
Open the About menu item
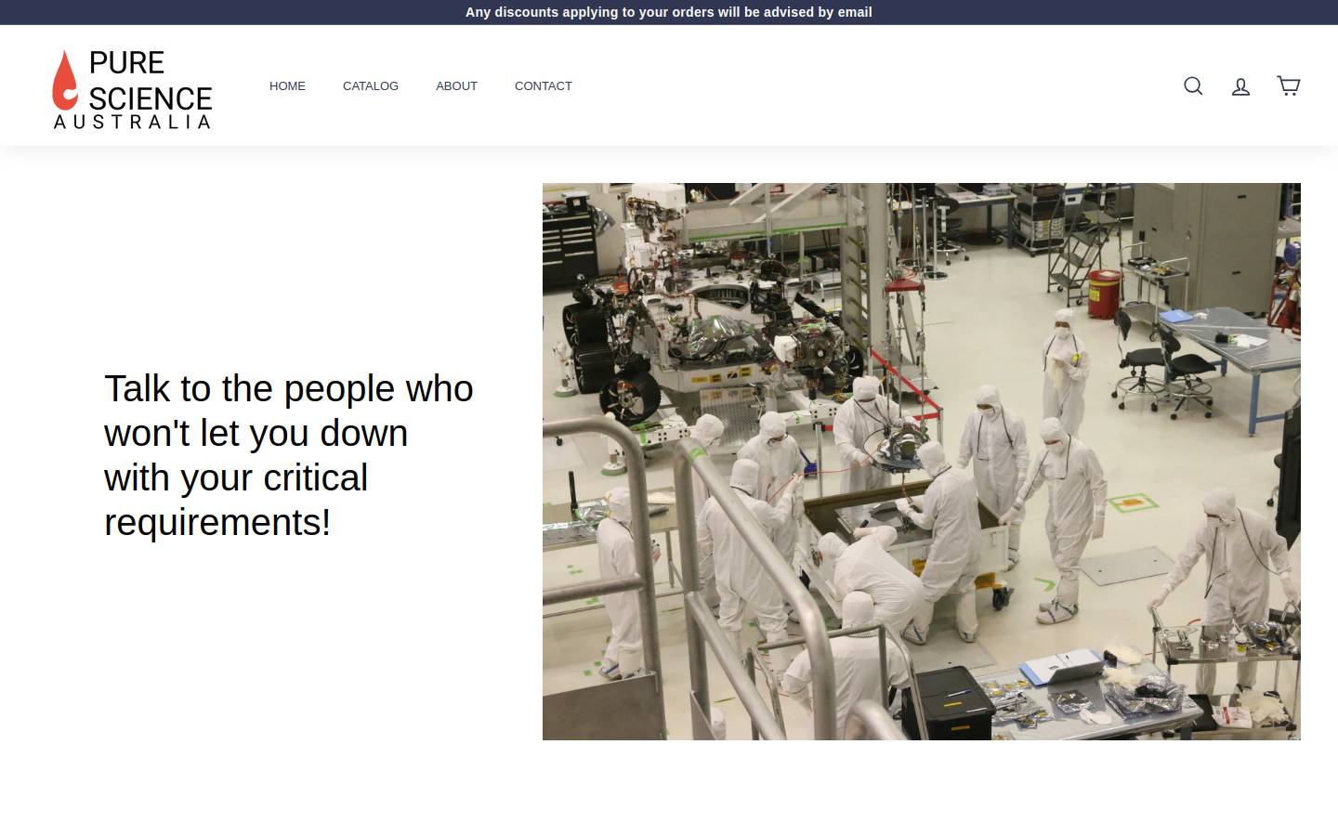(x=456, y=85)
